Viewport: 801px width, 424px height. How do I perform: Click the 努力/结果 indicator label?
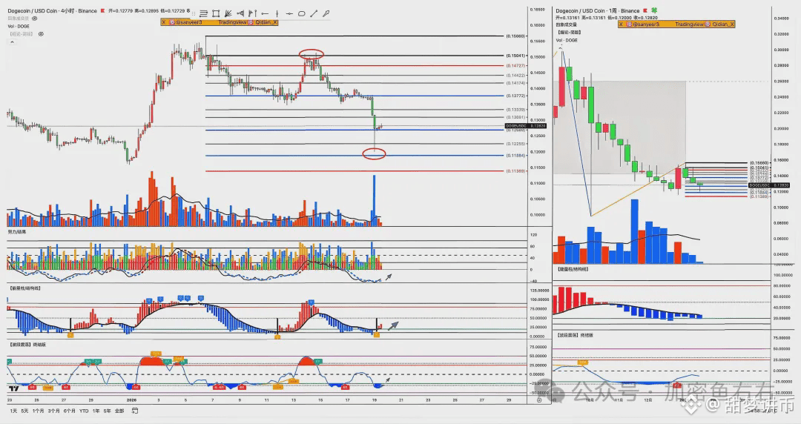point(17,232)
